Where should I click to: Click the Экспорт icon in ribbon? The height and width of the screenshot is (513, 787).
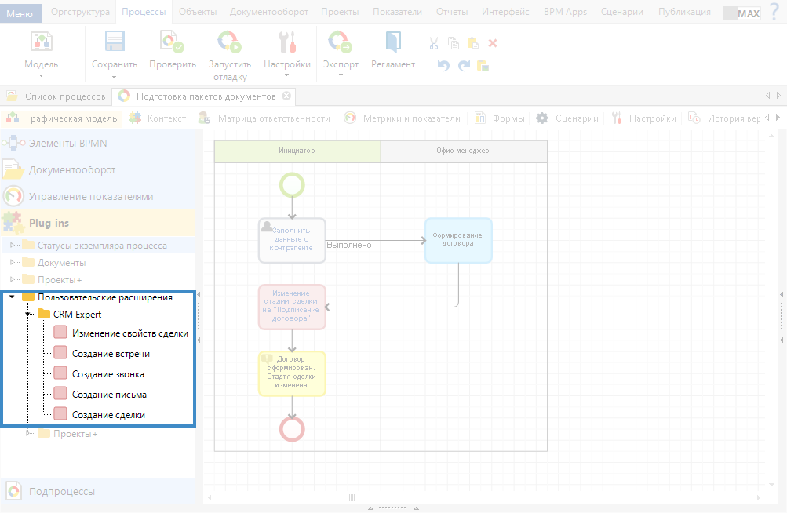[x=341, y=43]
